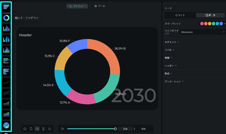
Task: Click the 動くドーナツグラフ tooltip text
Action: [x=27, y=18]
